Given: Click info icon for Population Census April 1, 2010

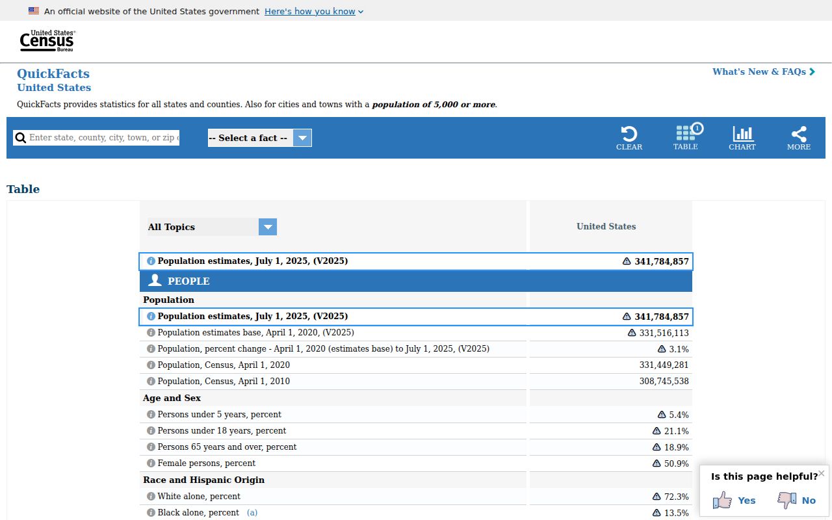Looking at the screenshot, I should click(x=151, y=381).
